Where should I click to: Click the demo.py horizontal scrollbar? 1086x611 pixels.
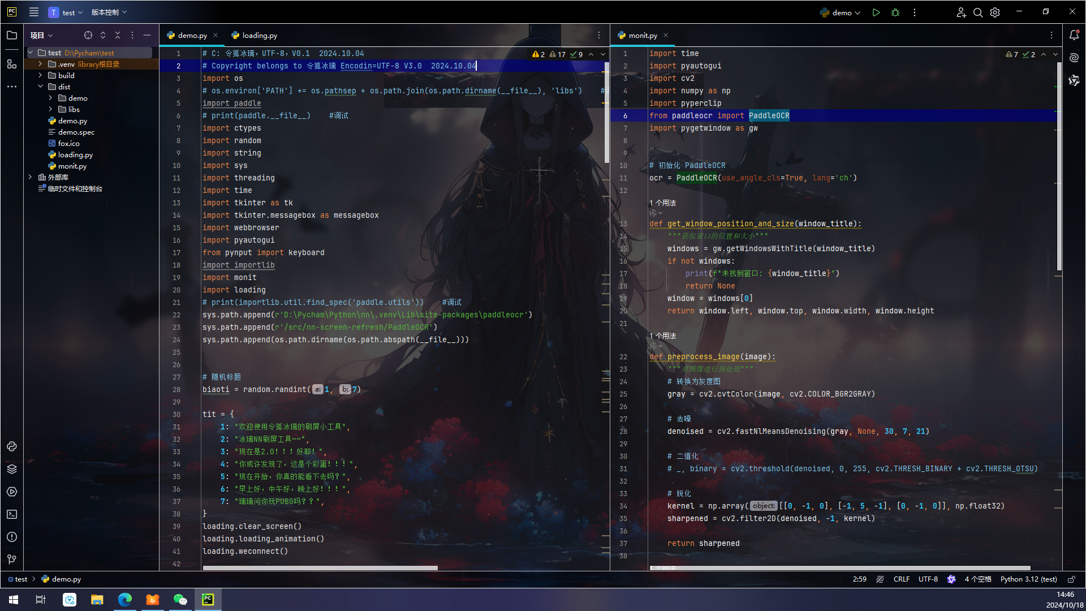tap(320, 567)
